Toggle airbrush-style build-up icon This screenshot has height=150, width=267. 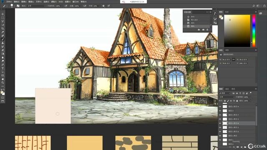pos(85,6)
